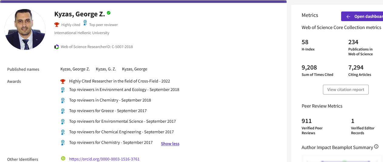This screenshot has height=162, width=383.
Task: Click ribbon icon beside Chemical Engineering award
Action: tap(63, 132)
